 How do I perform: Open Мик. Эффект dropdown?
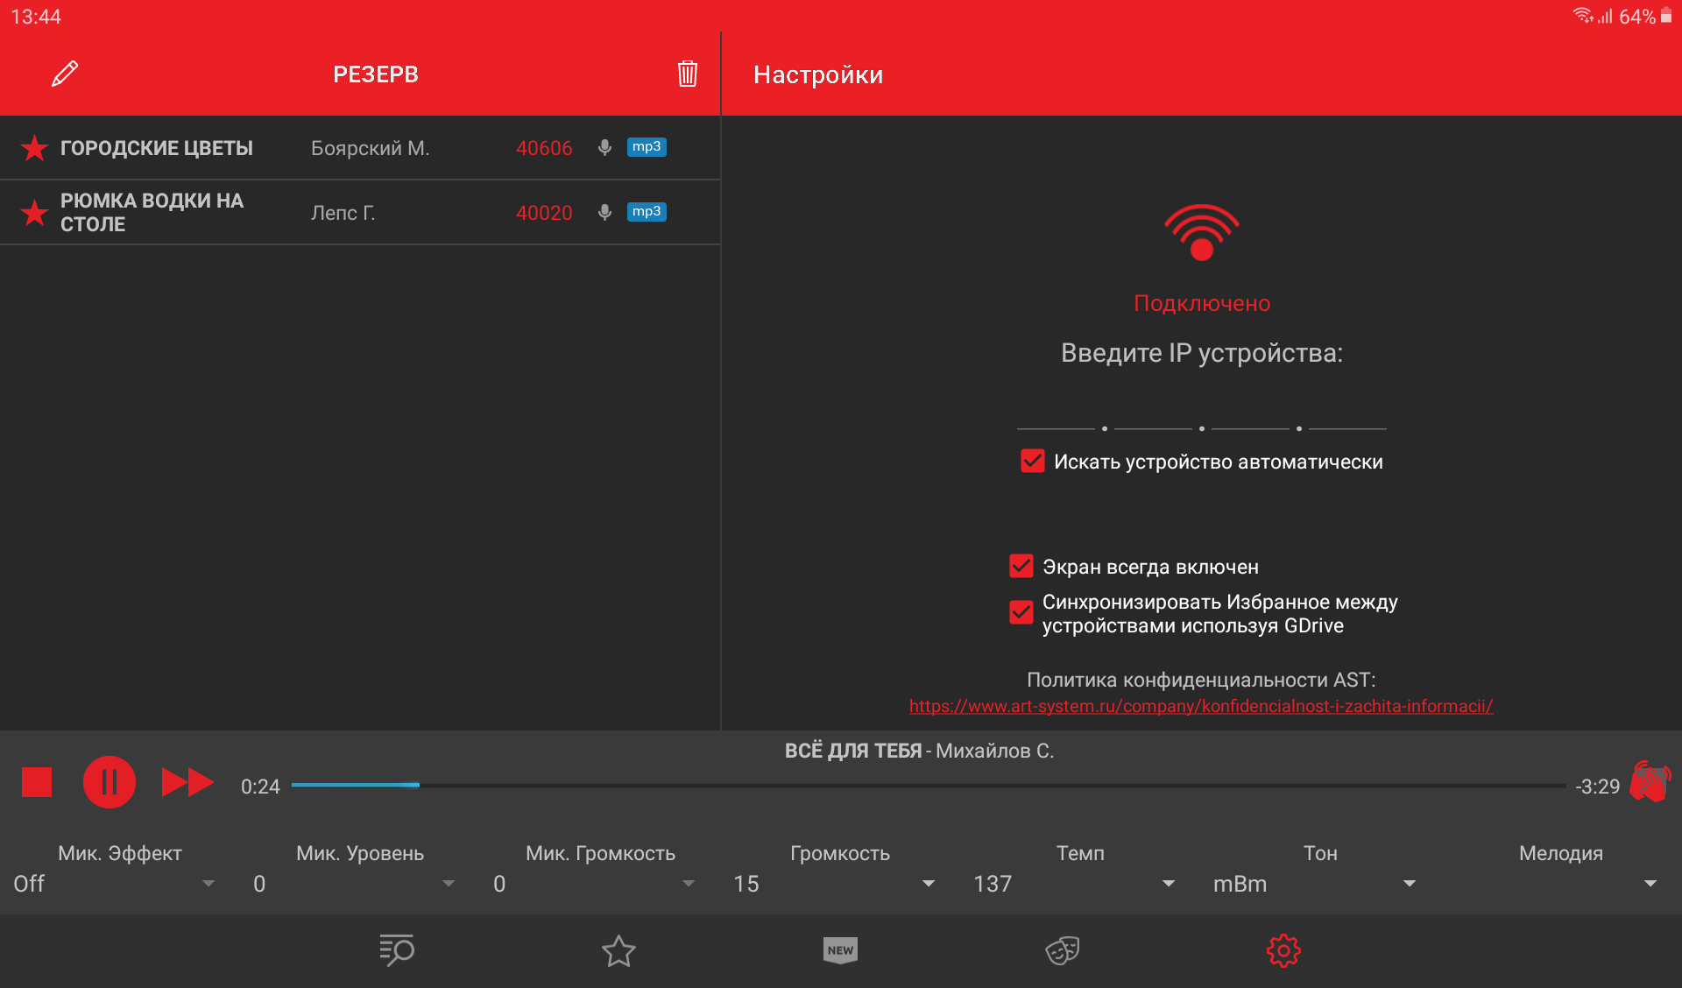[114, 884]
